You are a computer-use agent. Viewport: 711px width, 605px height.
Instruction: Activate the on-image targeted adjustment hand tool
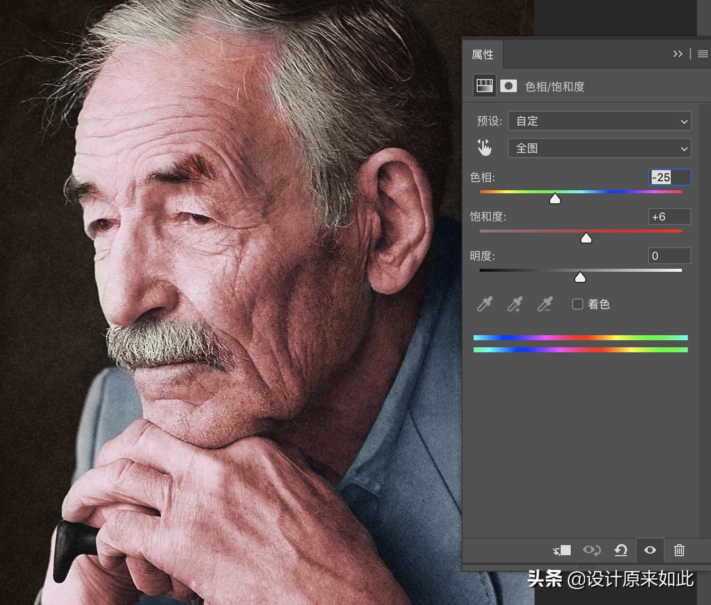pos(484,148)
